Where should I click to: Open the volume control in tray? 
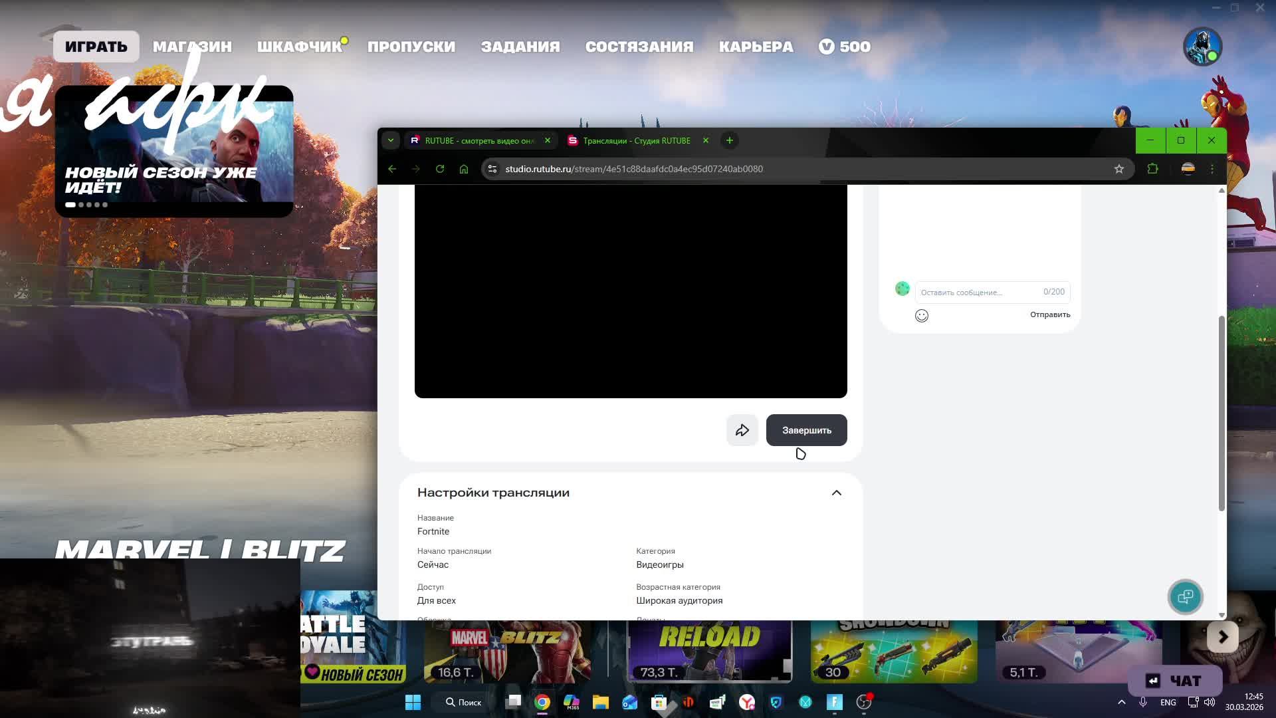[1210, 702]
